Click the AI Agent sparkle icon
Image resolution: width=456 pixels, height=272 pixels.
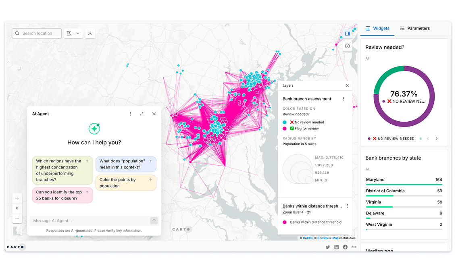pyautogui.click(x=94, y=128)
